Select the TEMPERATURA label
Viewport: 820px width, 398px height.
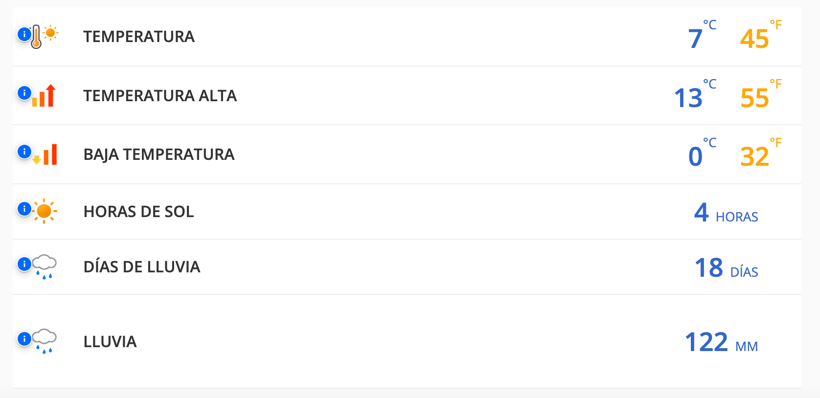pos(139,37)
